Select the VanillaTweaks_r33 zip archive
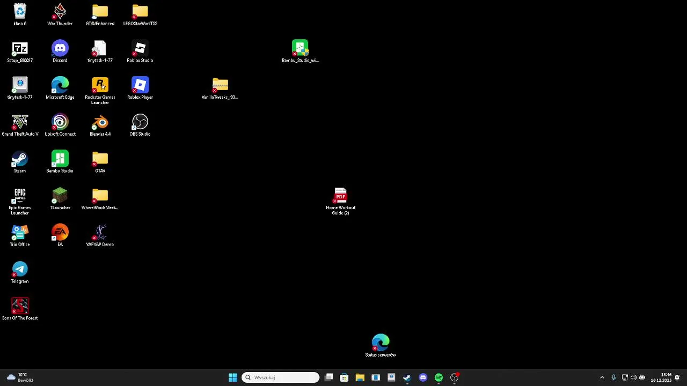The image size is (687, 386). [220, 88]
